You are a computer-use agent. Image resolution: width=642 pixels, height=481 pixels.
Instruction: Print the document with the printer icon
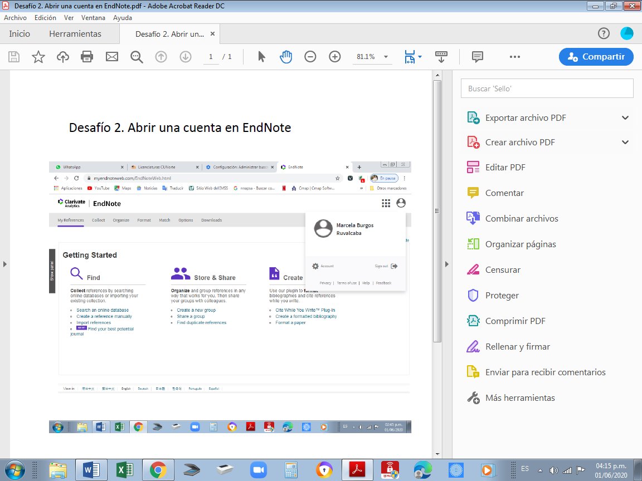coord(87,56)
